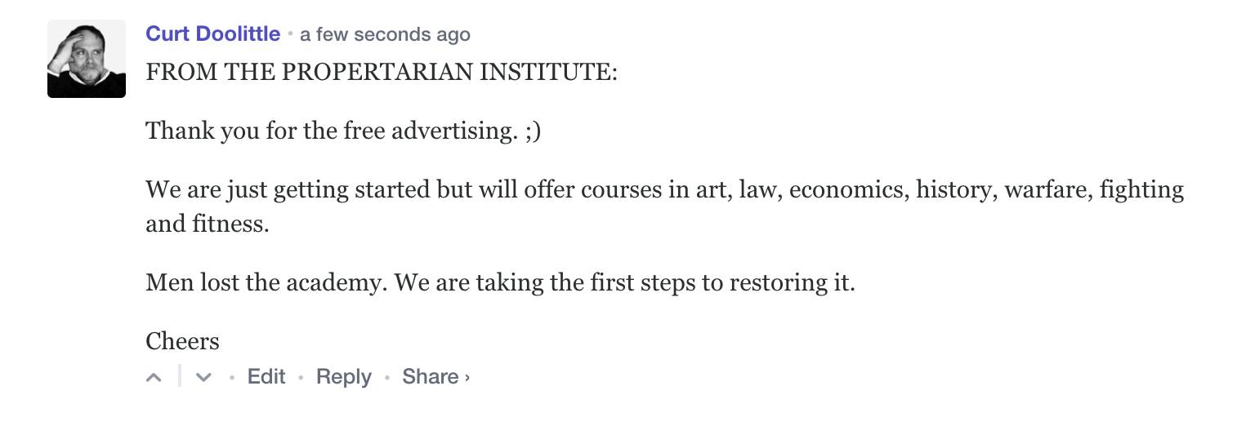Click the winking emoticon in the comment
The image size is (1237, 426).
coord(533,130)
